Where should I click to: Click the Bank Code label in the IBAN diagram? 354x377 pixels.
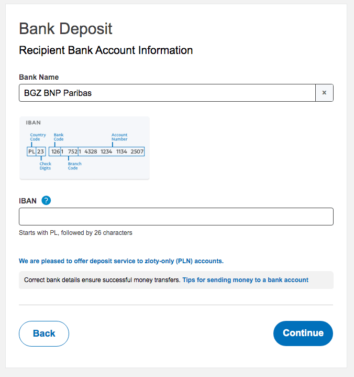(59, 137)
